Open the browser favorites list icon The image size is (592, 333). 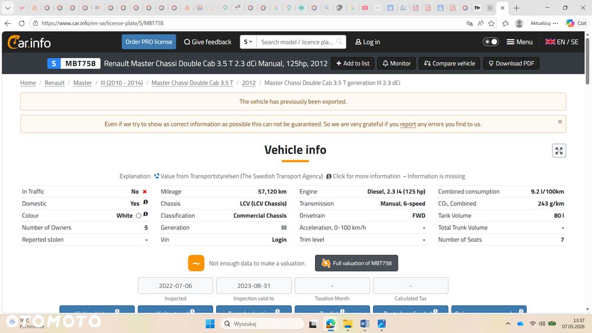506,23
